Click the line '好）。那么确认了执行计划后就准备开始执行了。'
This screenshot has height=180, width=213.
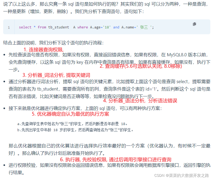point(57,153)
